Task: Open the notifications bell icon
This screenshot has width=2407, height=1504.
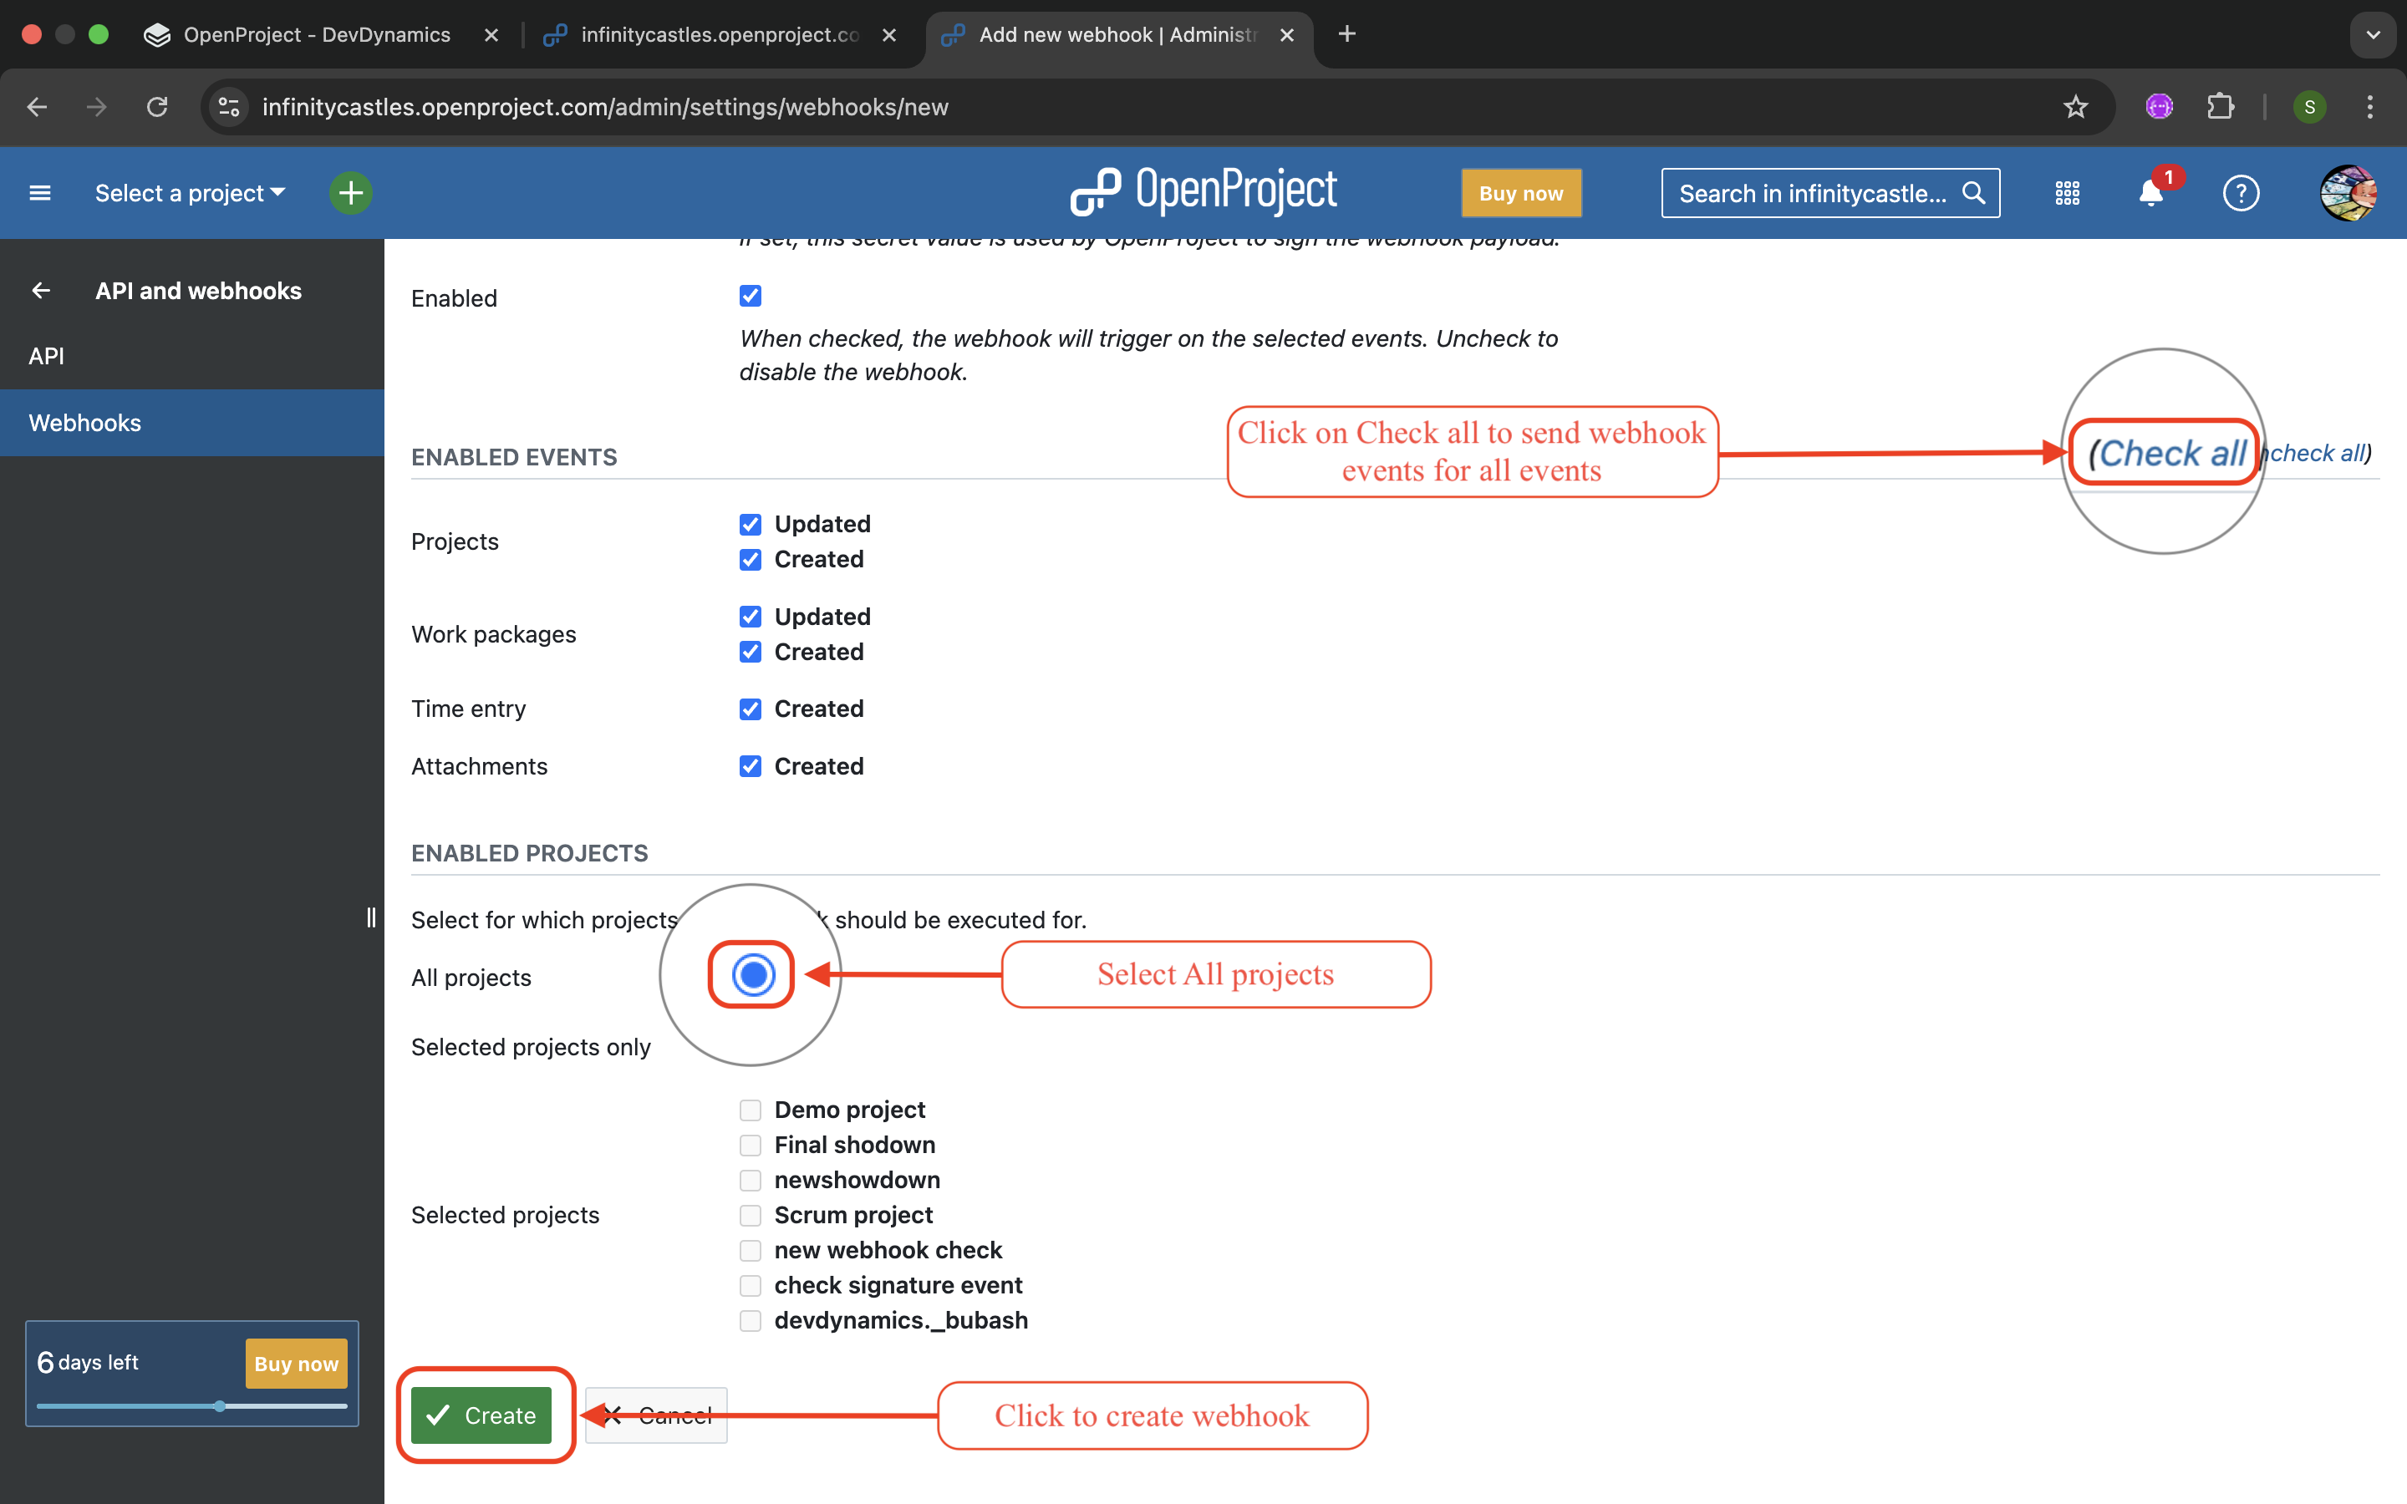Action: (x=2150, y=193)
